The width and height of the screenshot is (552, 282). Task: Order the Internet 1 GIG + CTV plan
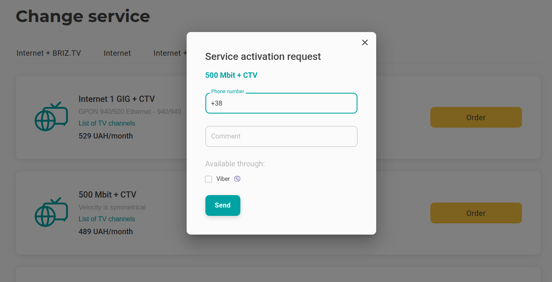pyautogui.click(x=476, y=117)
